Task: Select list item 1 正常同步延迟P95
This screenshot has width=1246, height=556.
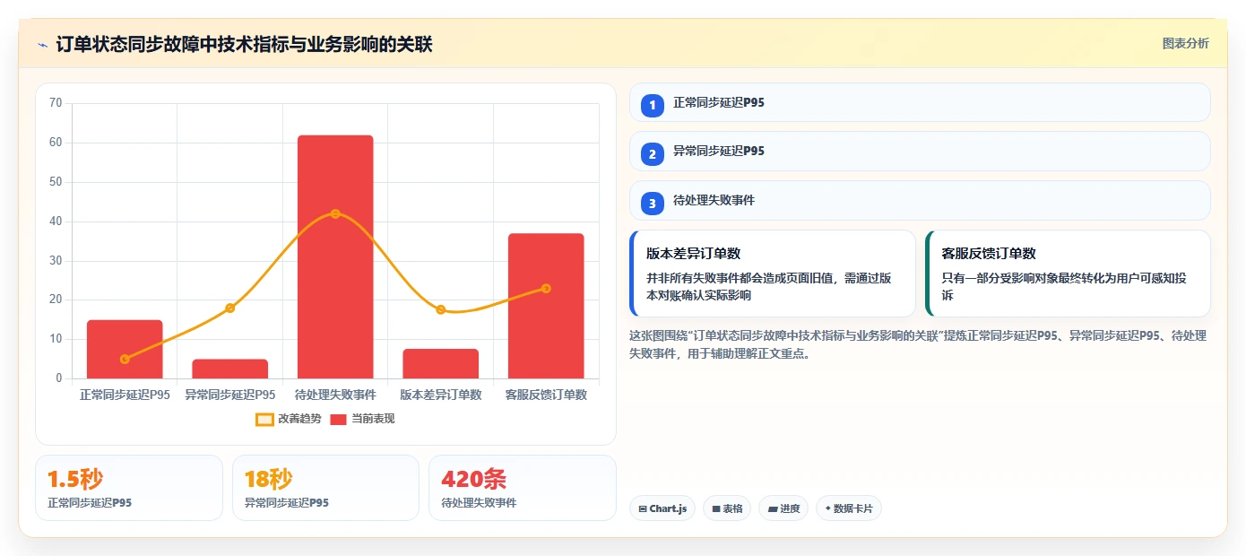Action: coord(920,102)
